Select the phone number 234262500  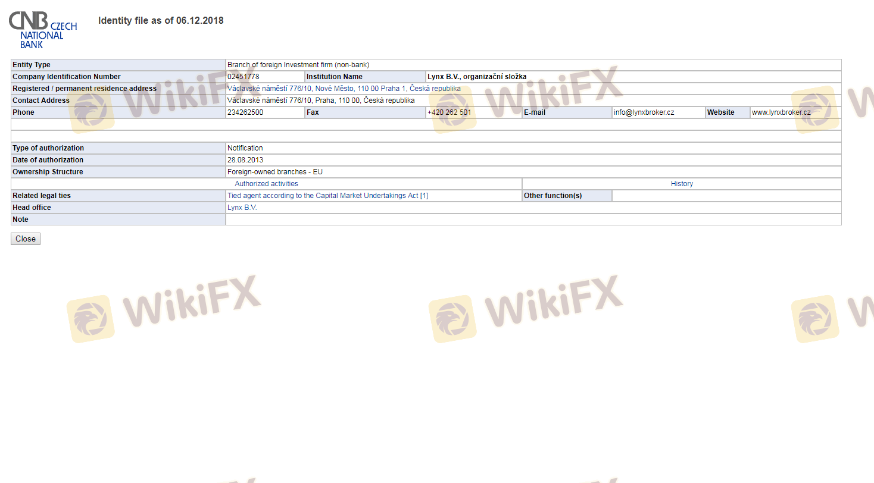[x=245, y=112]
